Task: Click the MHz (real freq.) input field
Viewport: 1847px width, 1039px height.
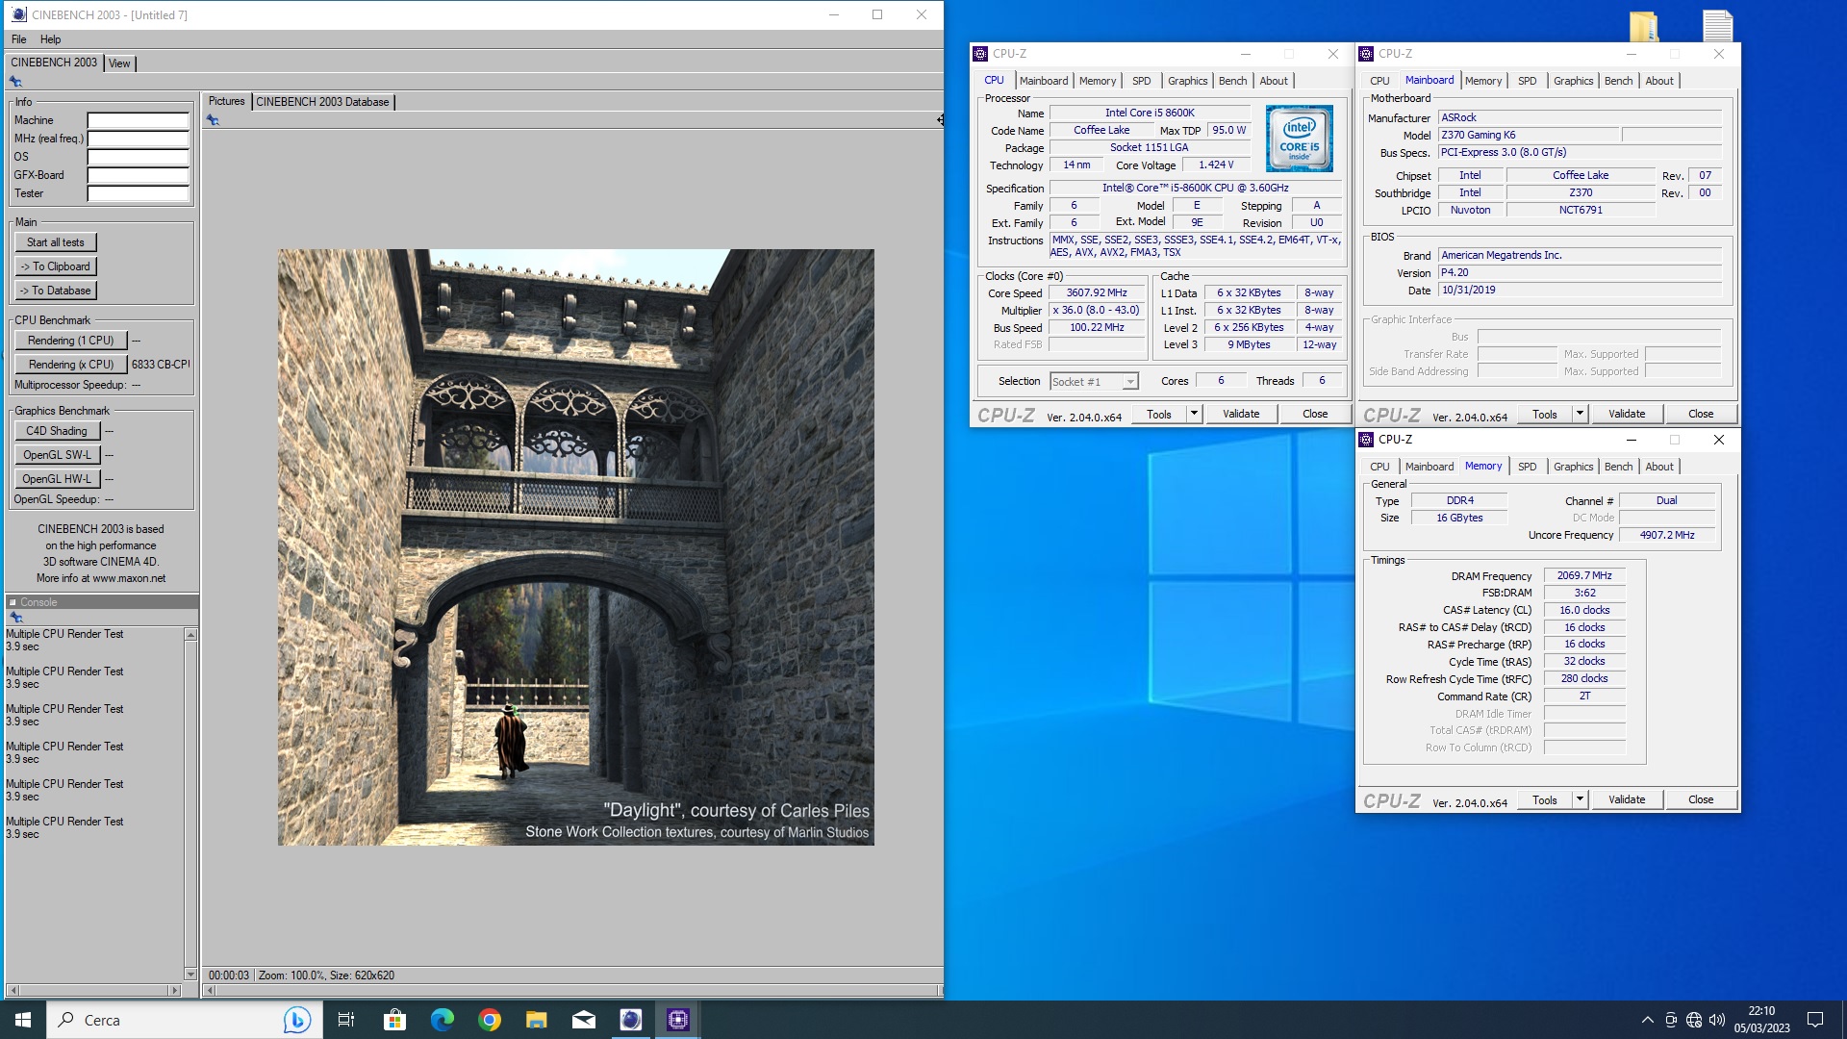Action: [x=139, y=139]
